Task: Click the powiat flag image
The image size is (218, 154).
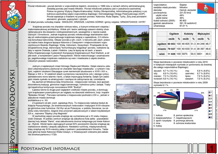Action: (x=206, y=8)
